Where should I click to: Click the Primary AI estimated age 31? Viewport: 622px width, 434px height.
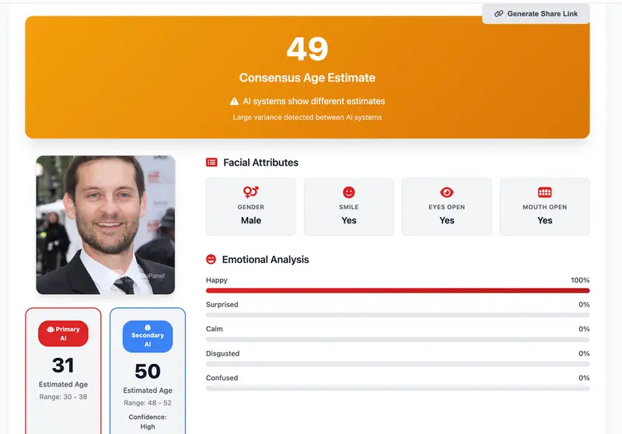[63, 366]
